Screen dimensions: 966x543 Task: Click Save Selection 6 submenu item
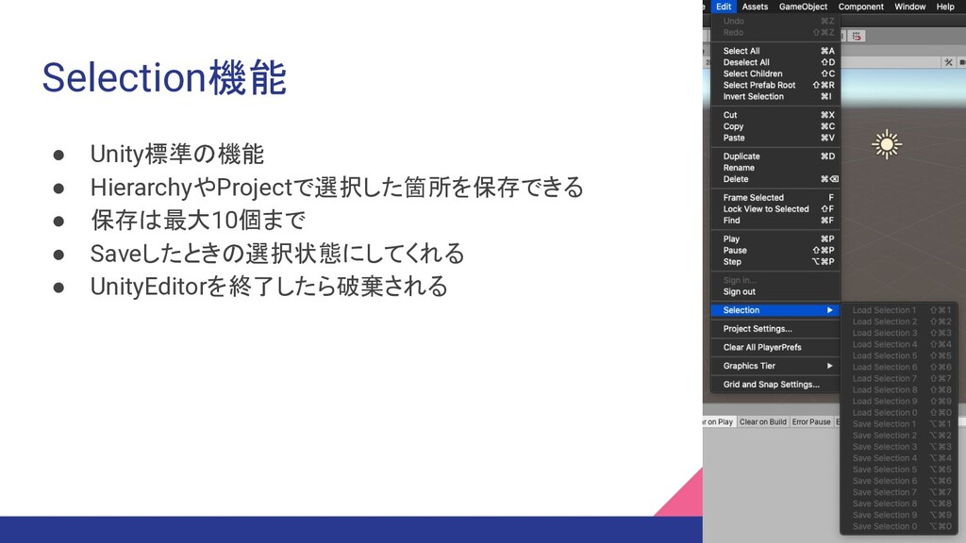pyautogui.click(x=901, y=481)
